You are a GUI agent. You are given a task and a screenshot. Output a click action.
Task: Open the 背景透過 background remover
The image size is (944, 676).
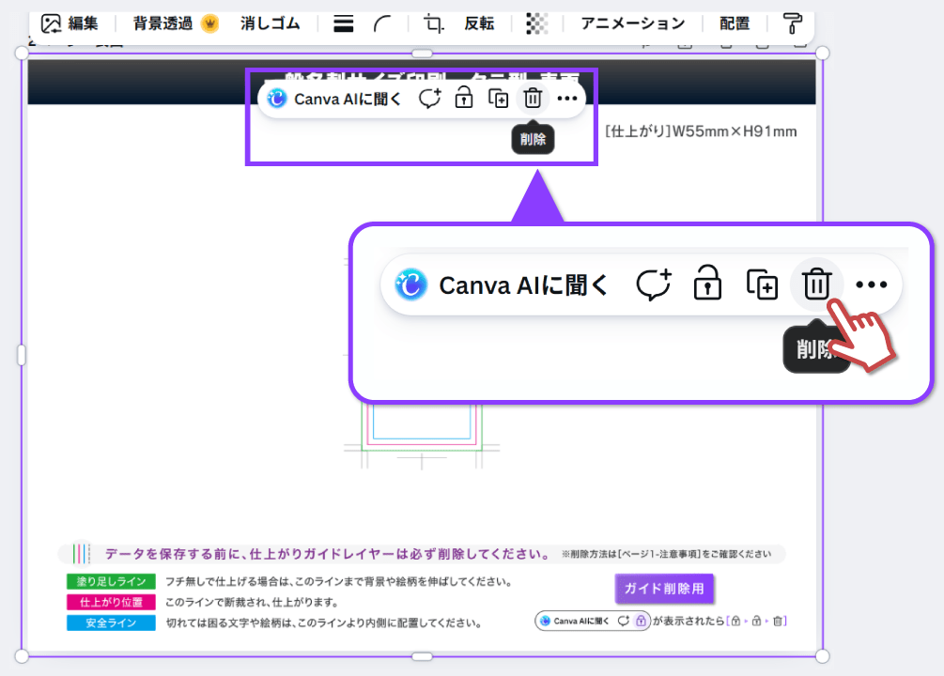pos(175,23)
